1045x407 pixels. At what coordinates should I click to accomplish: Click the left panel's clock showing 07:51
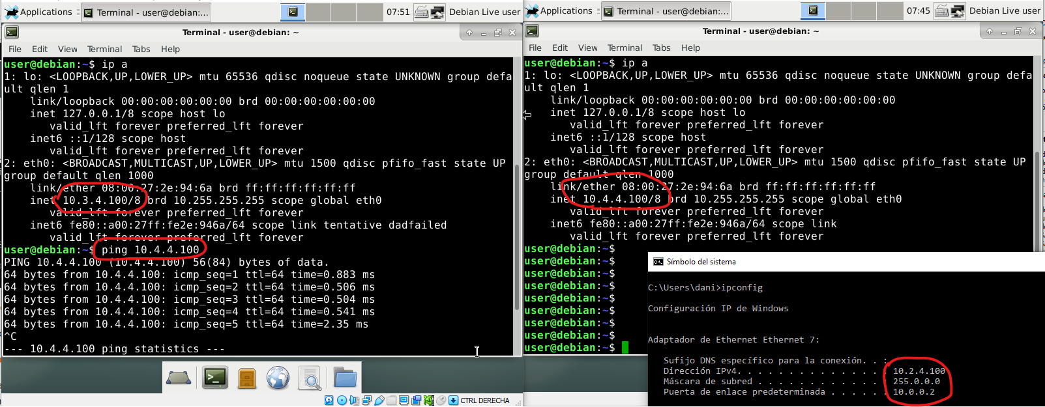pyautogui.click(x=398, y=12)
